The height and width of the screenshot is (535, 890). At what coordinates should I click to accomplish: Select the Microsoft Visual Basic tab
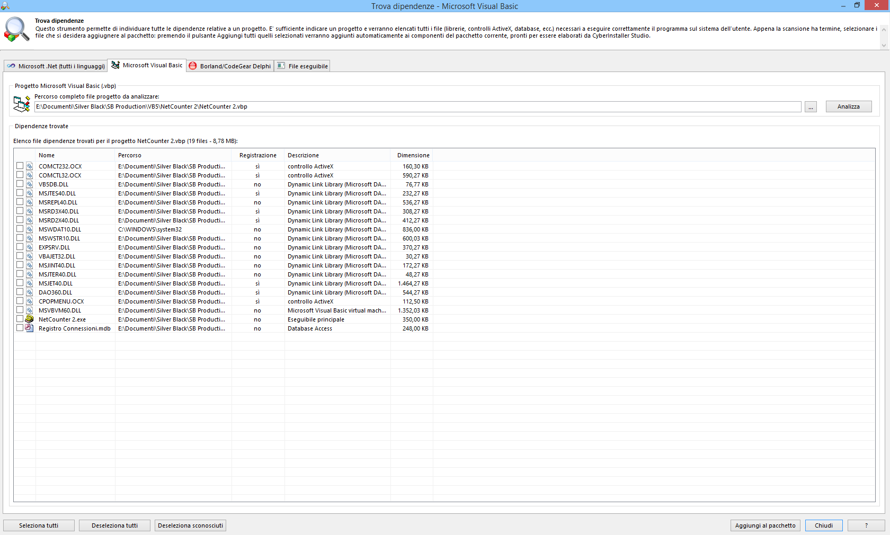click(x=147, y=65)
